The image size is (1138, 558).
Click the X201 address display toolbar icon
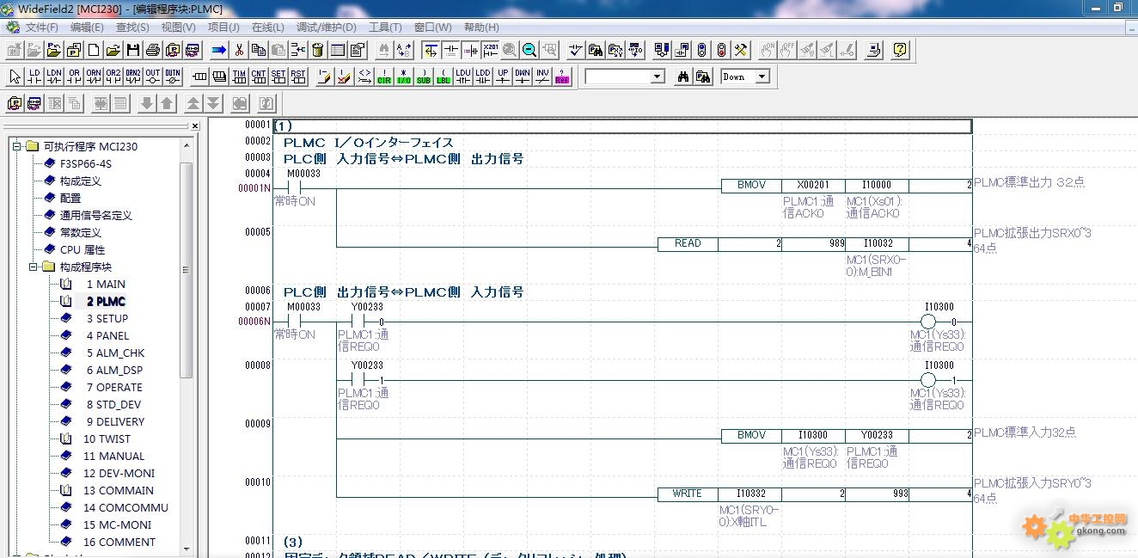click(490, 50)
